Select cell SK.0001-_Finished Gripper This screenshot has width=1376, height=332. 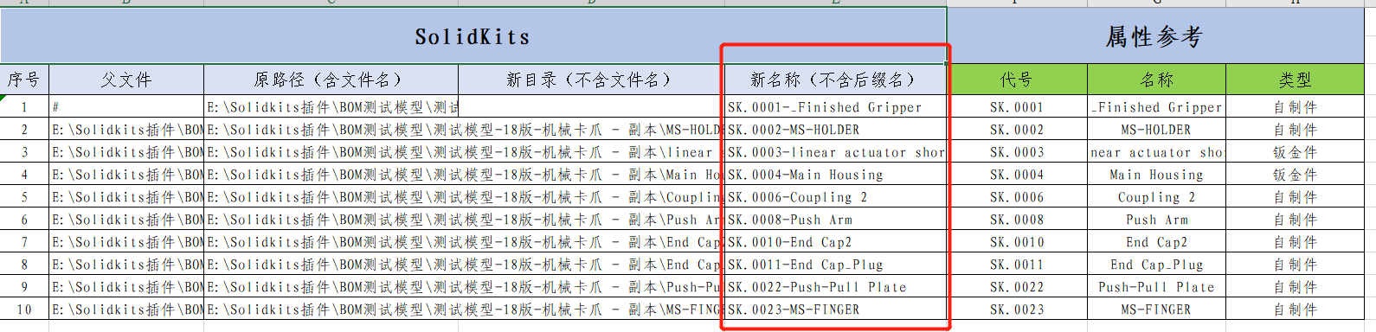pyautogui.click(x=836, y=107)
